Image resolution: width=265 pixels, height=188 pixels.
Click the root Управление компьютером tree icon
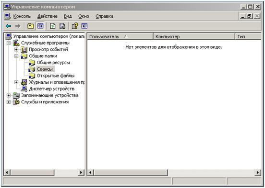coord(8,36)
